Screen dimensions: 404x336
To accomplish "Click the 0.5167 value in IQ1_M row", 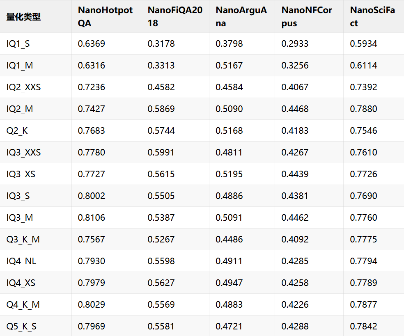I will 229,65.
